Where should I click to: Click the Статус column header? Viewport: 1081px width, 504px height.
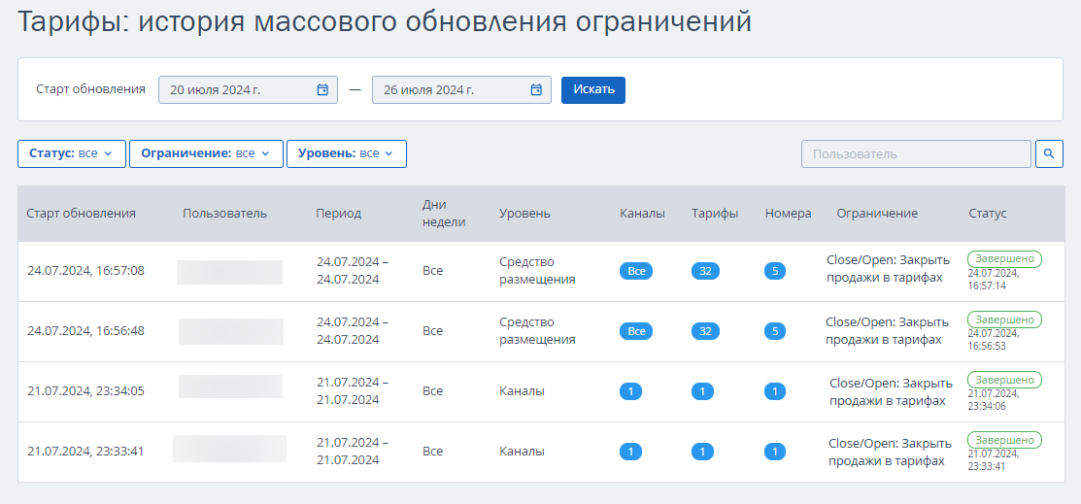click(x=987, y=214)
